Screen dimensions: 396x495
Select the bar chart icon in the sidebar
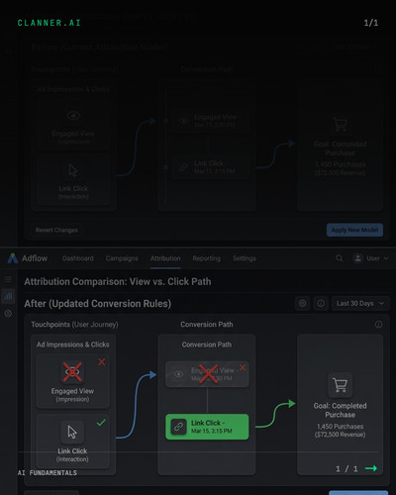pos(8,296)
